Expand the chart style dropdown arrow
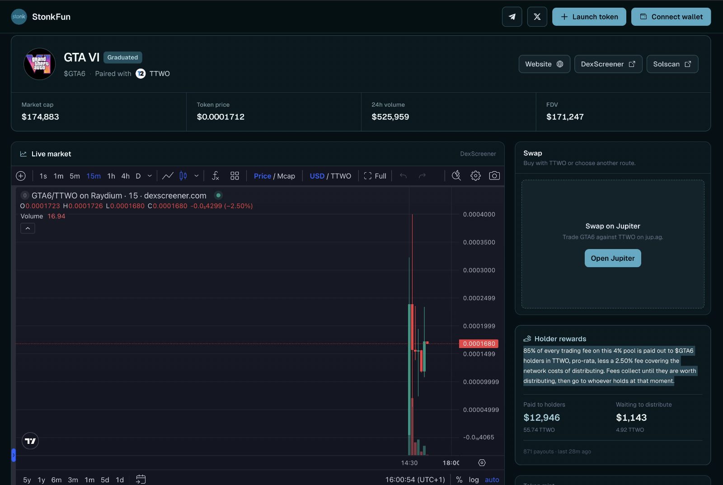This screenshot has width=723, height=485. pyautogui.click(x=197, y=176)
